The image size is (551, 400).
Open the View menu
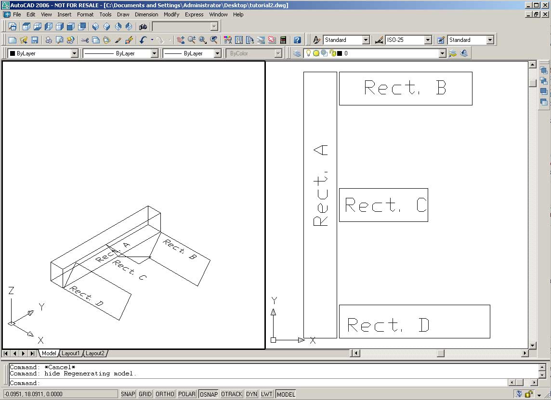pyautogui.click(x=46, y=14)
